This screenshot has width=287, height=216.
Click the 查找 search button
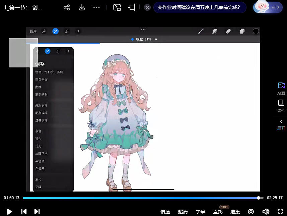point(218,212)
